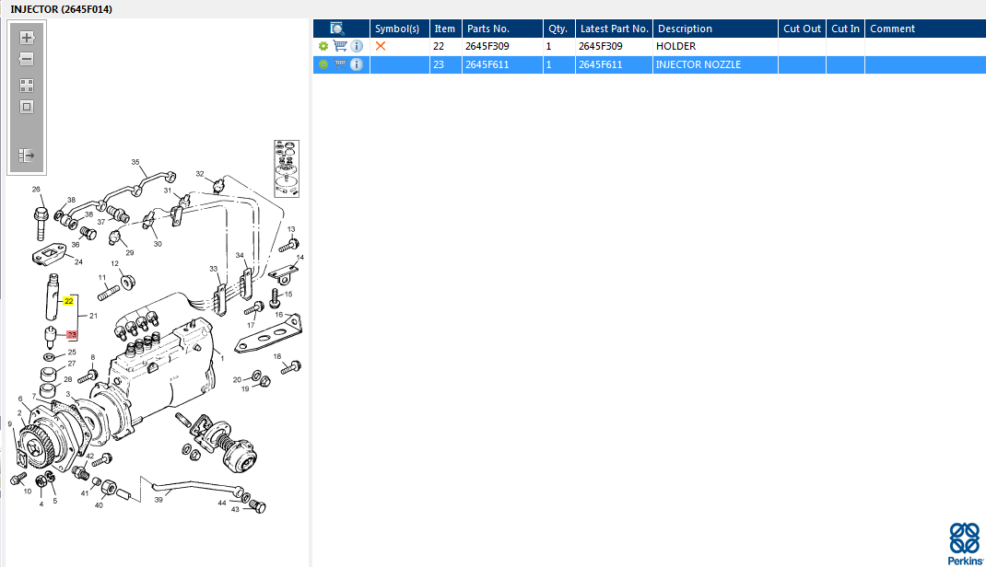The width and height of the screenshot is (986, 567).
Task: Click latest part number 2645F309
Action: click(601, 46)
